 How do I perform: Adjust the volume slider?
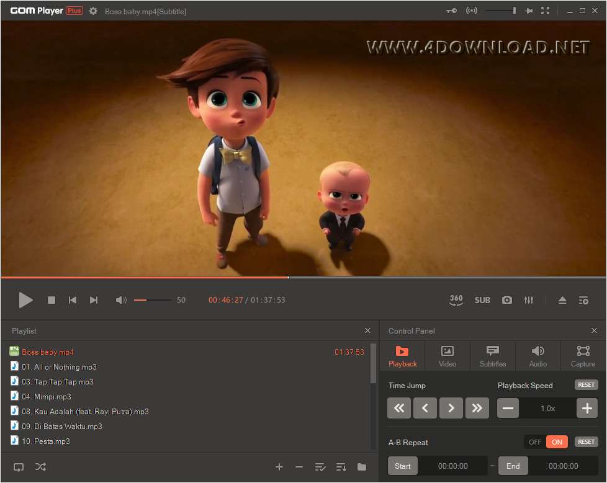153,300
